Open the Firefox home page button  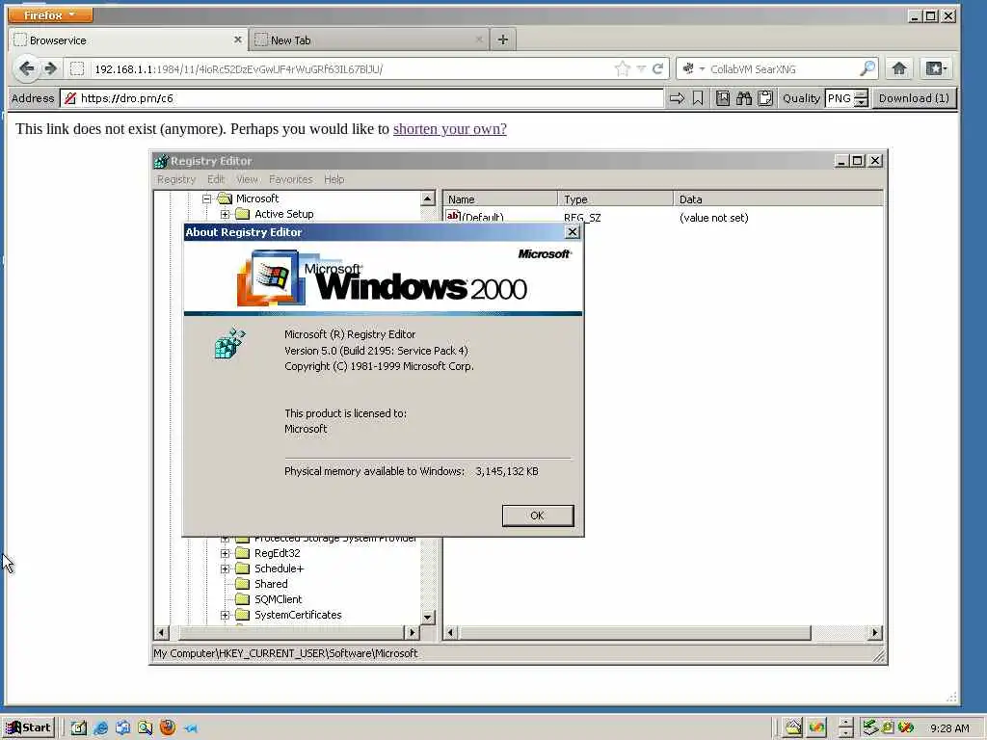point(899,68)
